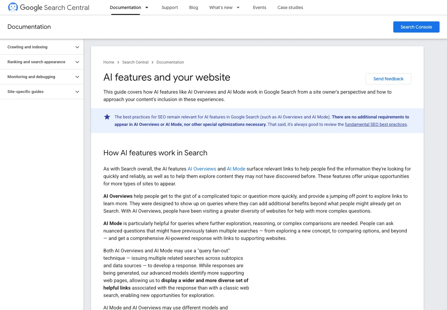The width and height of the screenshot is (447, 310).
Task: Select the Ranking and search appearance label
Action: [x=36, y=62]
